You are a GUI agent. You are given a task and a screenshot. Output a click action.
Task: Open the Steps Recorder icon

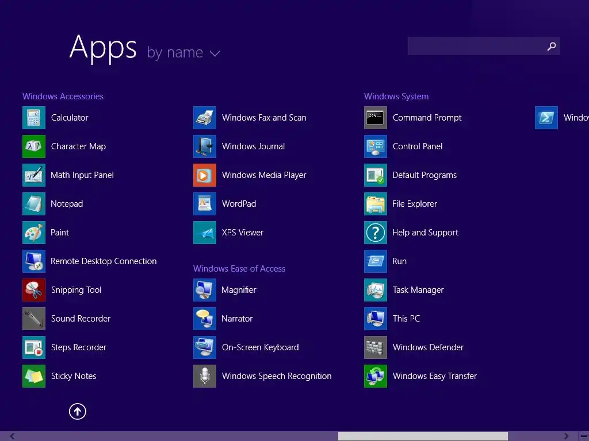(x=34, y=347)
